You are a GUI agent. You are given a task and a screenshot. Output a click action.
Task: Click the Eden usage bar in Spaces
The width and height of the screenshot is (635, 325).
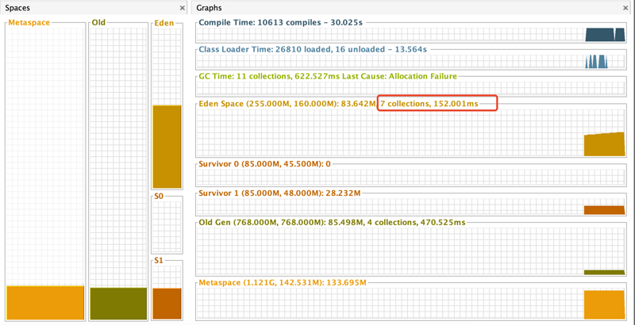coord(167,147)
